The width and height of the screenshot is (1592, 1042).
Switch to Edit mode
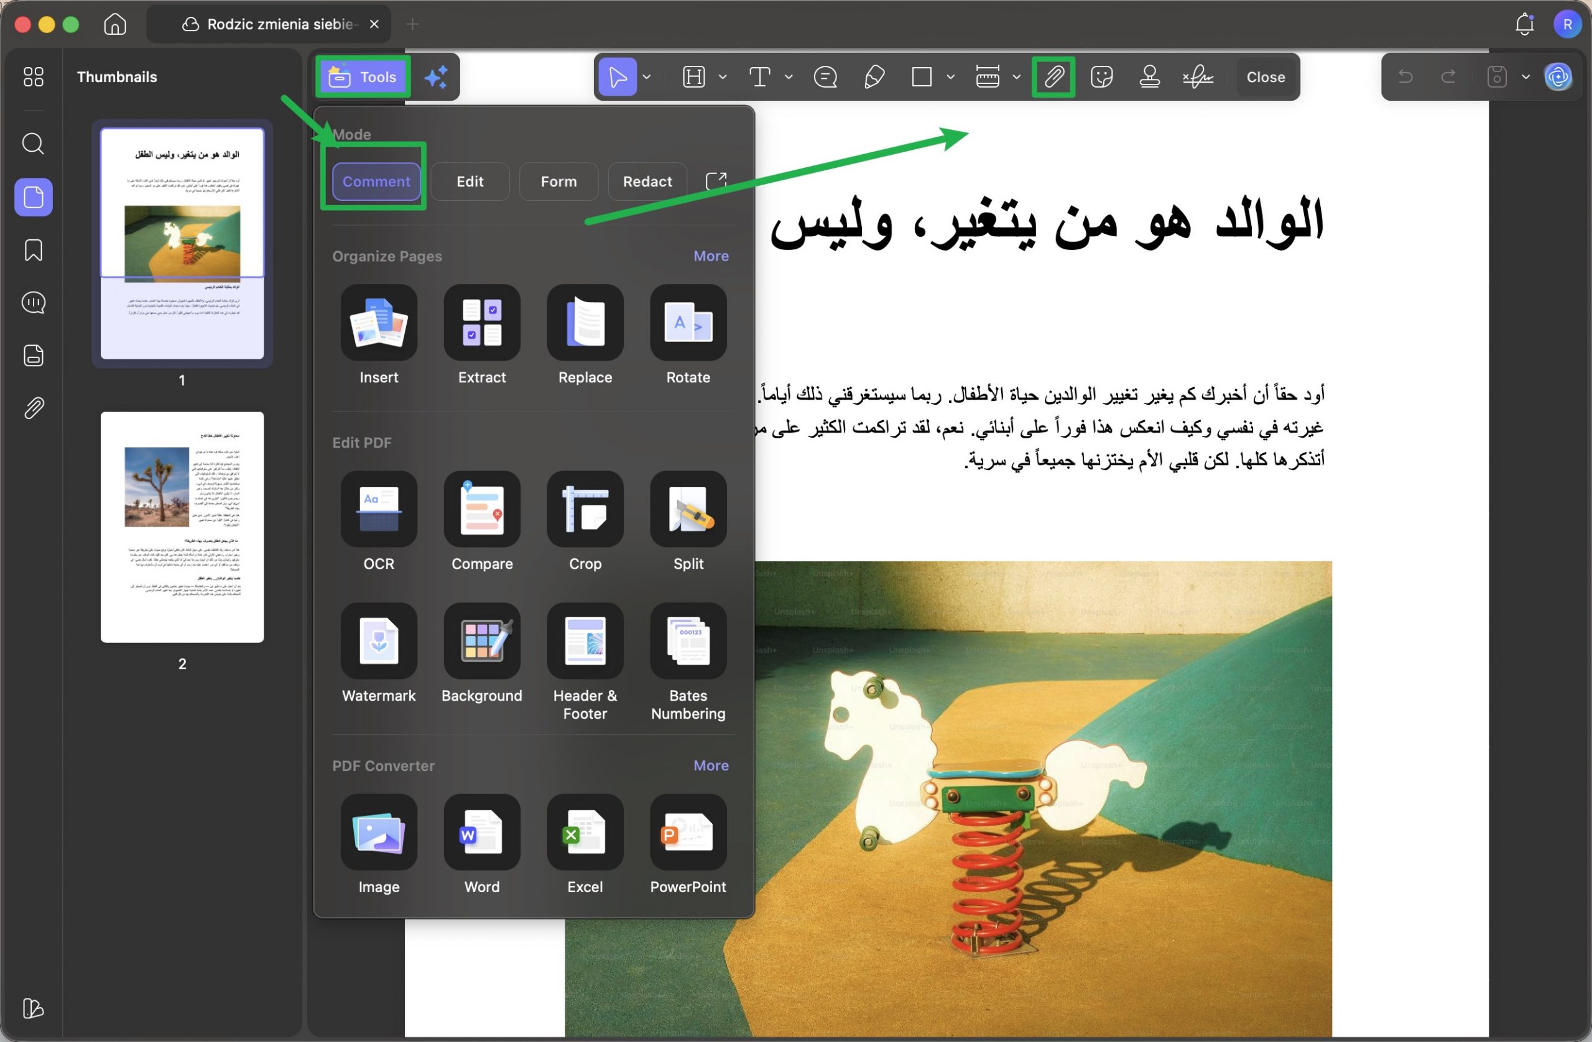[x=470, y=182]
